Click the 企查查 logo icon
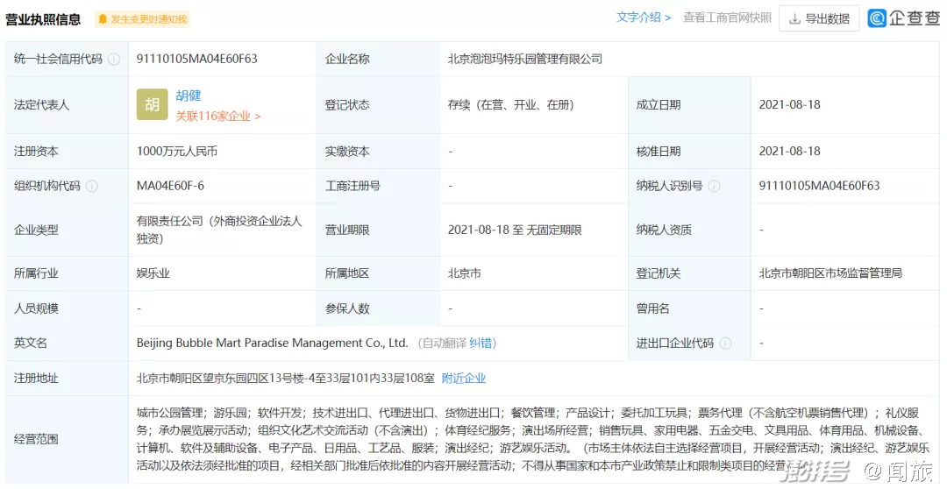 coord(877,18)
